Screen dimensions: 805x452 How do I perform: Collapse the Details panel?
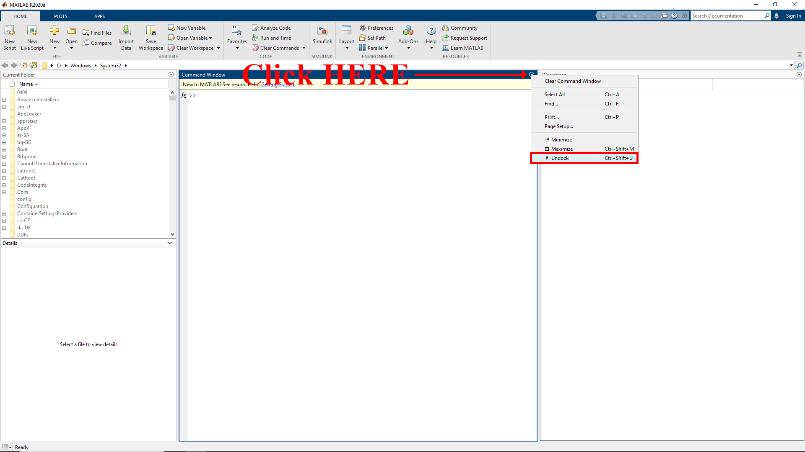pos(169,243)
